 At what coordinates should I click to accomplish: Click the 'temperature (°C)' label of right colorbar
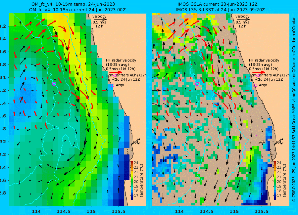[284, 180]
